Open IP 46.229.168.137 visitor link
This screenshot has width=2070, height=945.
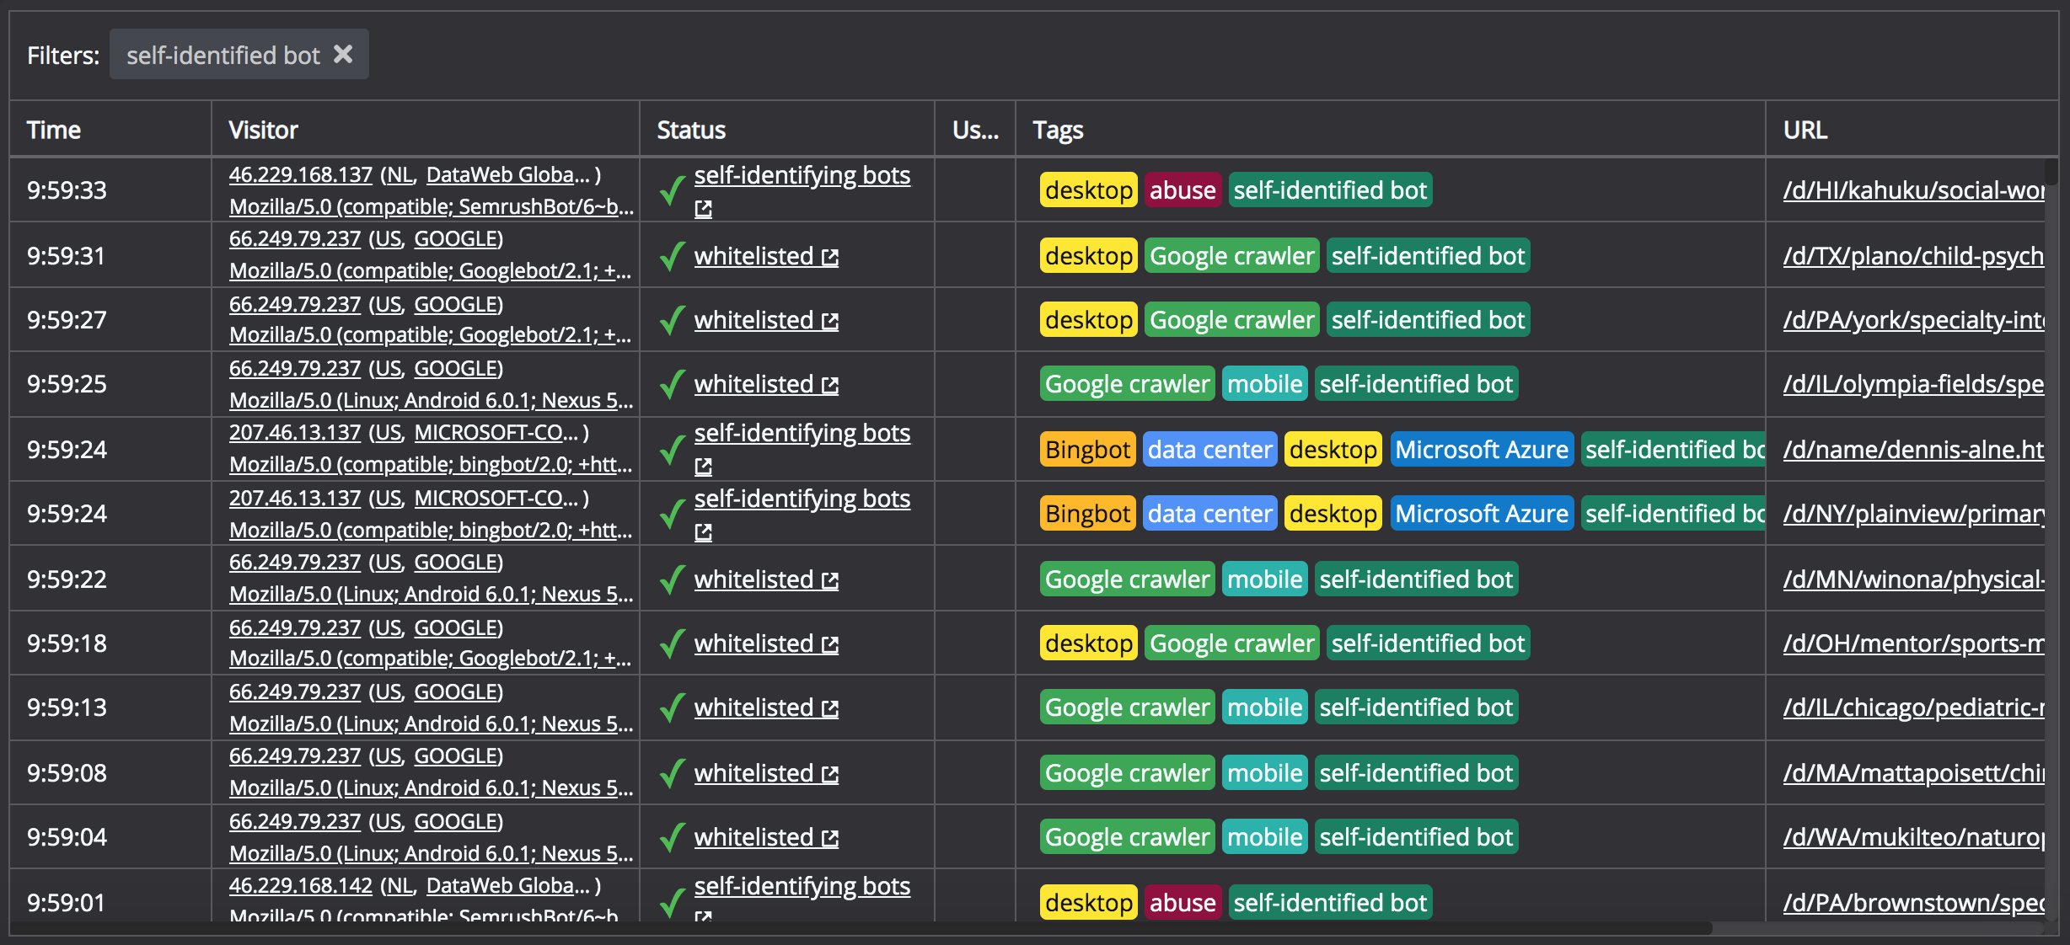[x=301, y=174]
